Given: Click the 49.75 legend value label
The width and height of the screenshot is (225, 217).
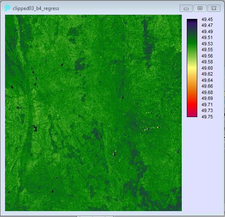Looking at the screenshot, I should click(207, 117).
